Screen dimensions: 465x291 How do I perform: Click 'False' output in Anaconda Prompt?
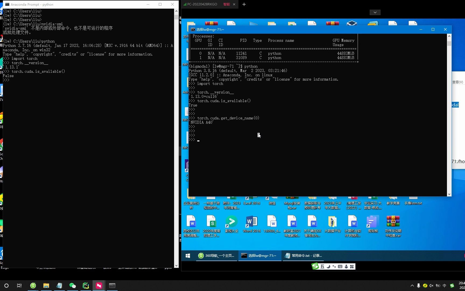click(x=8, y=76)
